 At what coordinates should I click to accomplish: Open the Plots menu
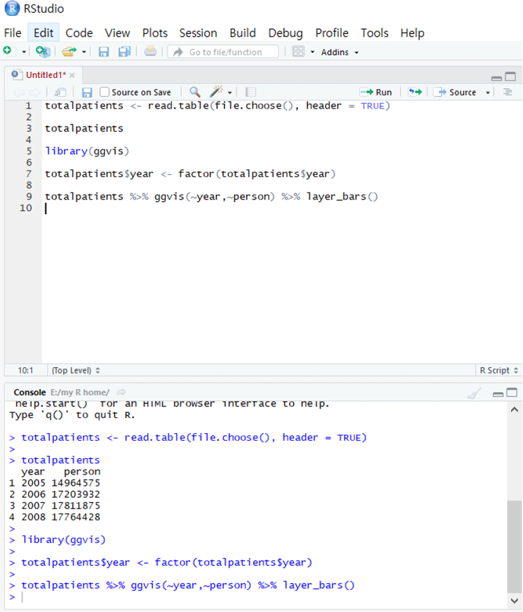(x=155, y=33)
